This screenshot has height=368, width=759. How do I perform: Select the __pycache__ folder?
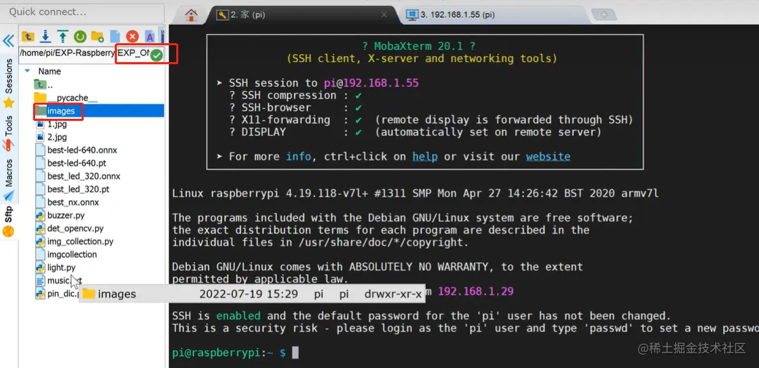coord(72,98)
